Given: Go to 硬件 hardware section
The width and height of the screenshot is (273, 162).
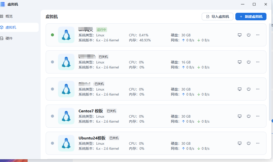Looking at the screenshot, I should (x=9, y=38).
